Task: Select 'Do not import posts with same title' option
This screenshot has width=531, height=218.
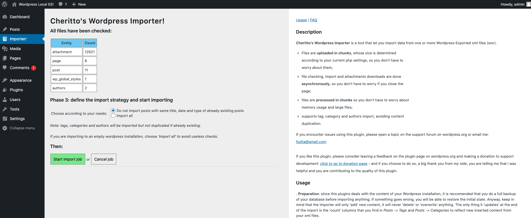Action: tap(113, 111)
